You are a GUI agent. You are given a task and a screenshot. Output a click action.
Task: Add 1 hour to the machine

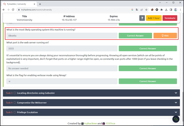(154, 18)
